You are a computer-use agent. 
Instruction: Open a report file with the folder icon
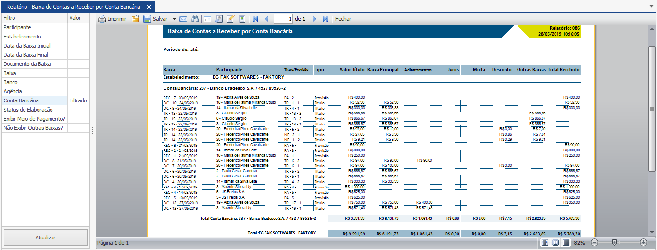[x=135, y=19]
